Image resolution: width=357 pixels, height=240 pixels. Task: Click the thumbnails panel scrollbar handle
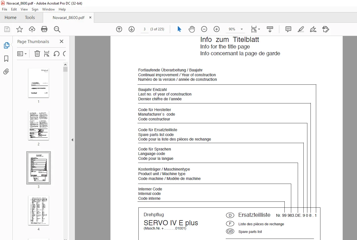coord(65,69)
